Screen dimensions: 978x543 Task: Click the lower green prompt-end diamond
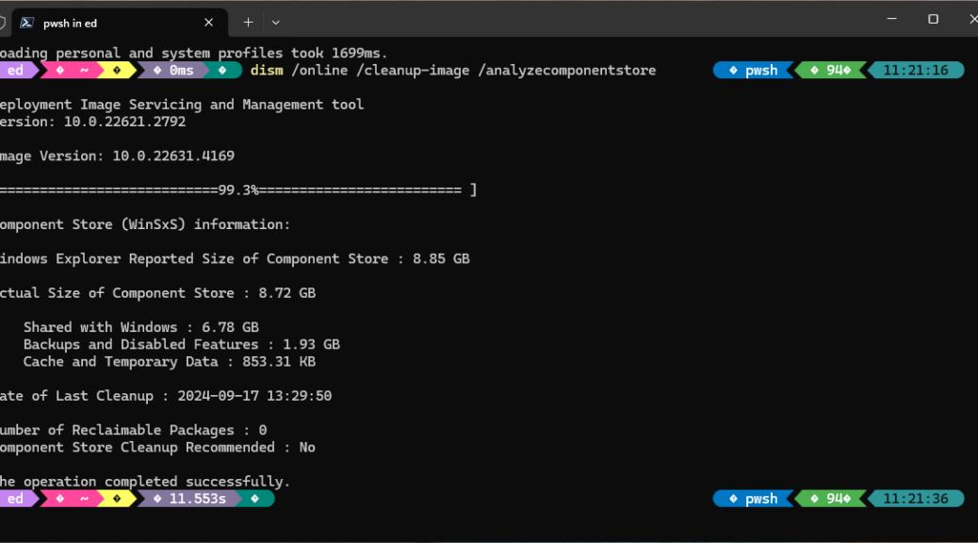pos(257,499)
